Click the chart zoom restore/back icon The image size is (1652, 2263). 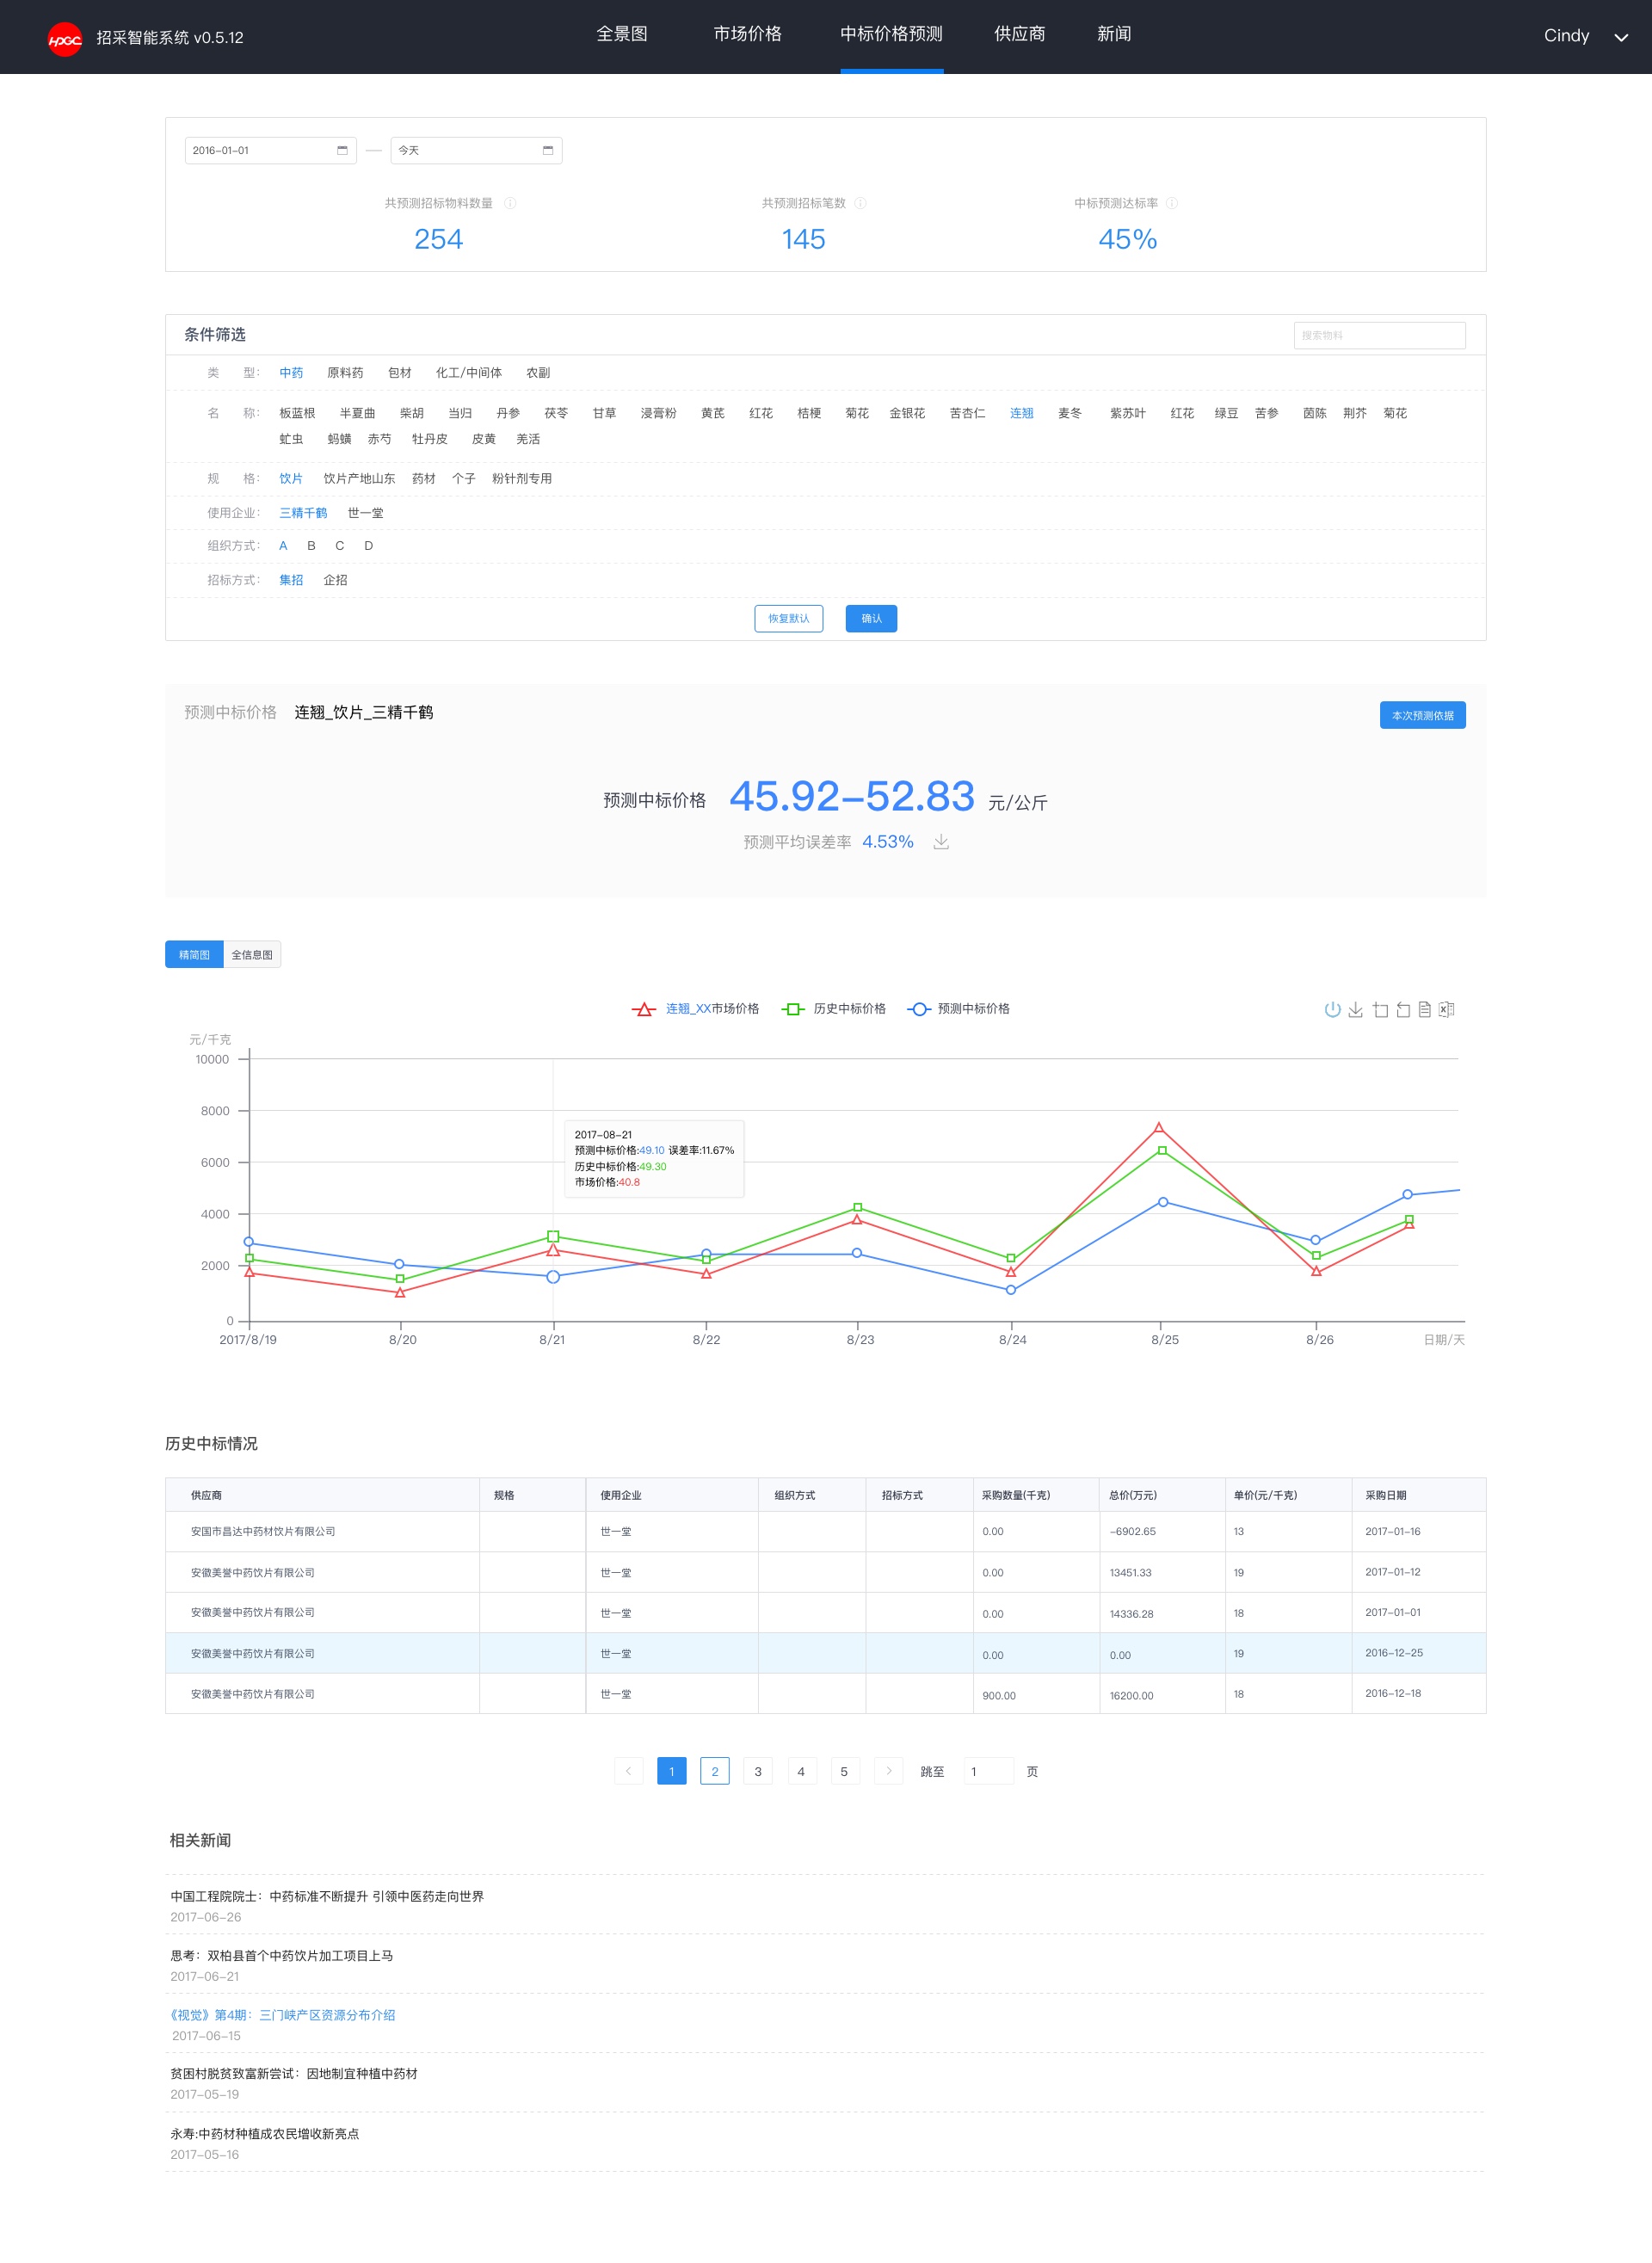1403,1009
